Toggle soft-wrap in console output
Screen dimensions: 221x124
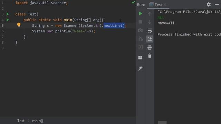pos(150,31)
